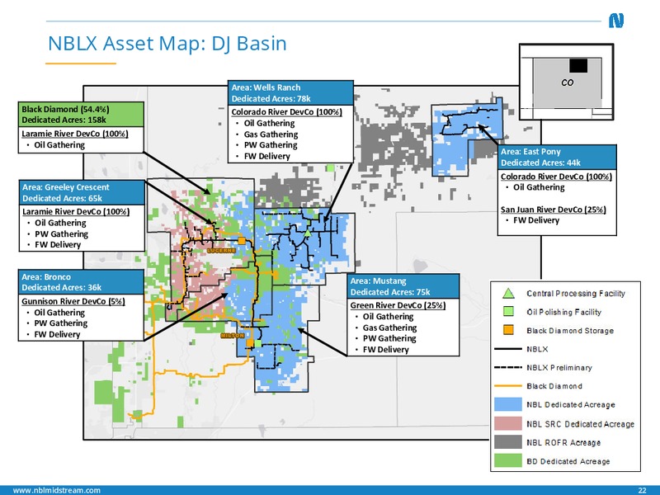Click the title NBLX Asset Map: DJ Basin
Viewport: 660px width, 495px height.
click(167, 44)
